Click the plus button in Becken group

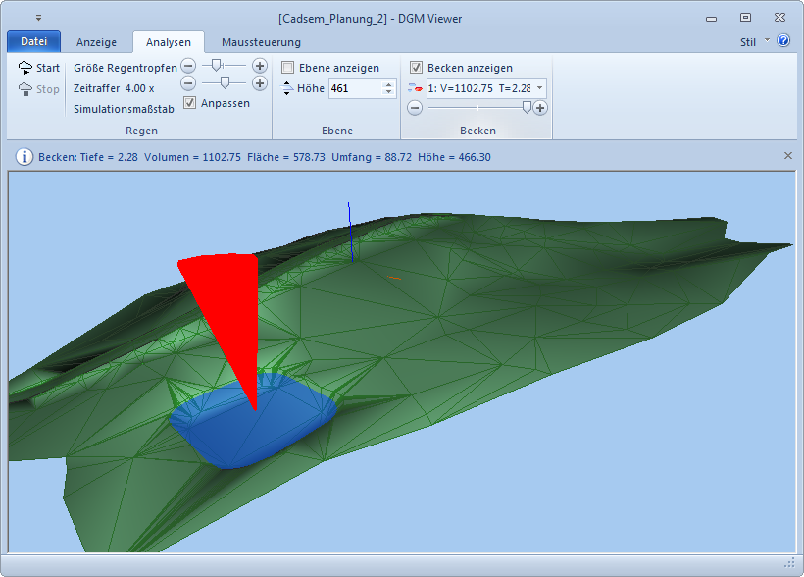pyautogui.click(x=540, y=108)
